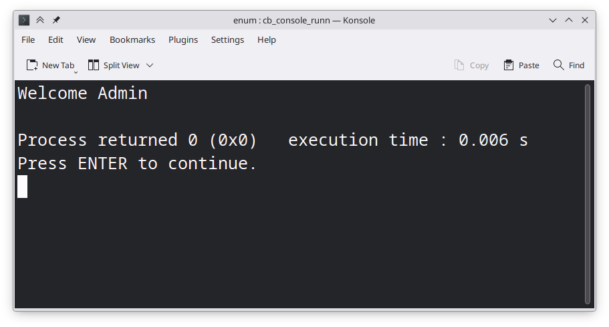
Task: Open the Konsole window menu icon
Action: pyautogui.click(x=24, y=20)
